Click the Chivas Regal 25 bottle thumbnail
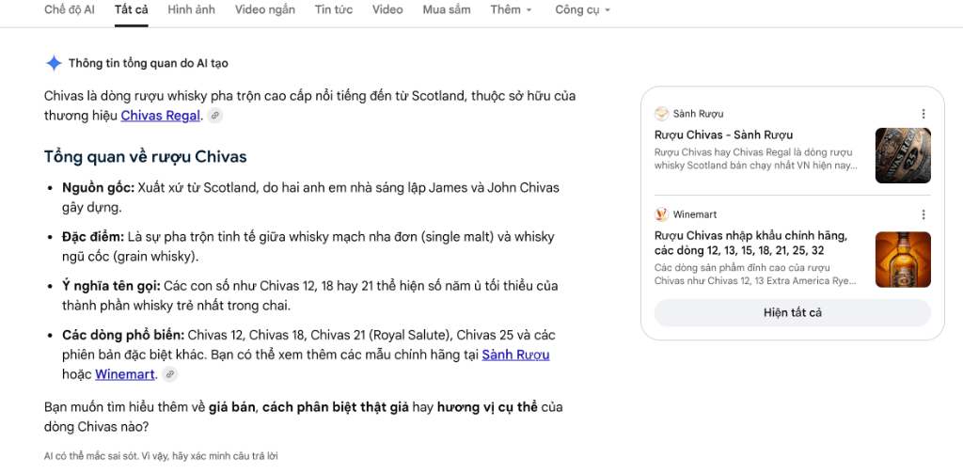Viewport: 963px width, 474px height. tap(903, 155)
